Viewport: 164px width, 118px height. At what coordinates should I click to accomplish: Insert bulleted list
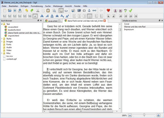[96, 16]
